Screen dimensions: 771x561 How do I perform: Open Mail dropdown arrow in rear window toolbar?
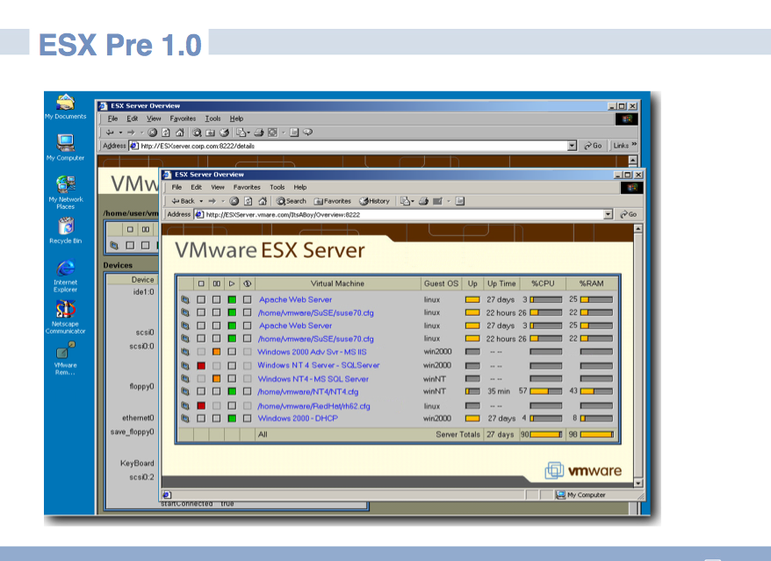pos(249,133)
